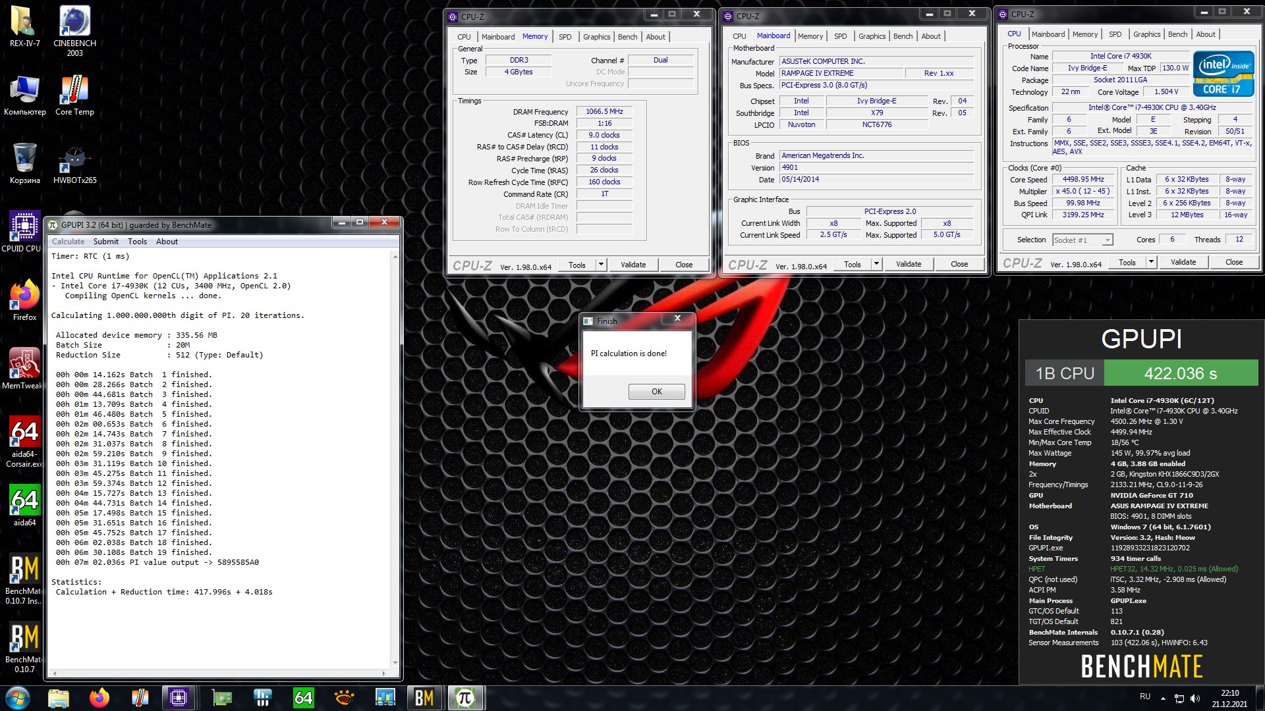Open REX-IV-7 folder desktop icon
The image size is (1265, 711).
pos(24,26)
